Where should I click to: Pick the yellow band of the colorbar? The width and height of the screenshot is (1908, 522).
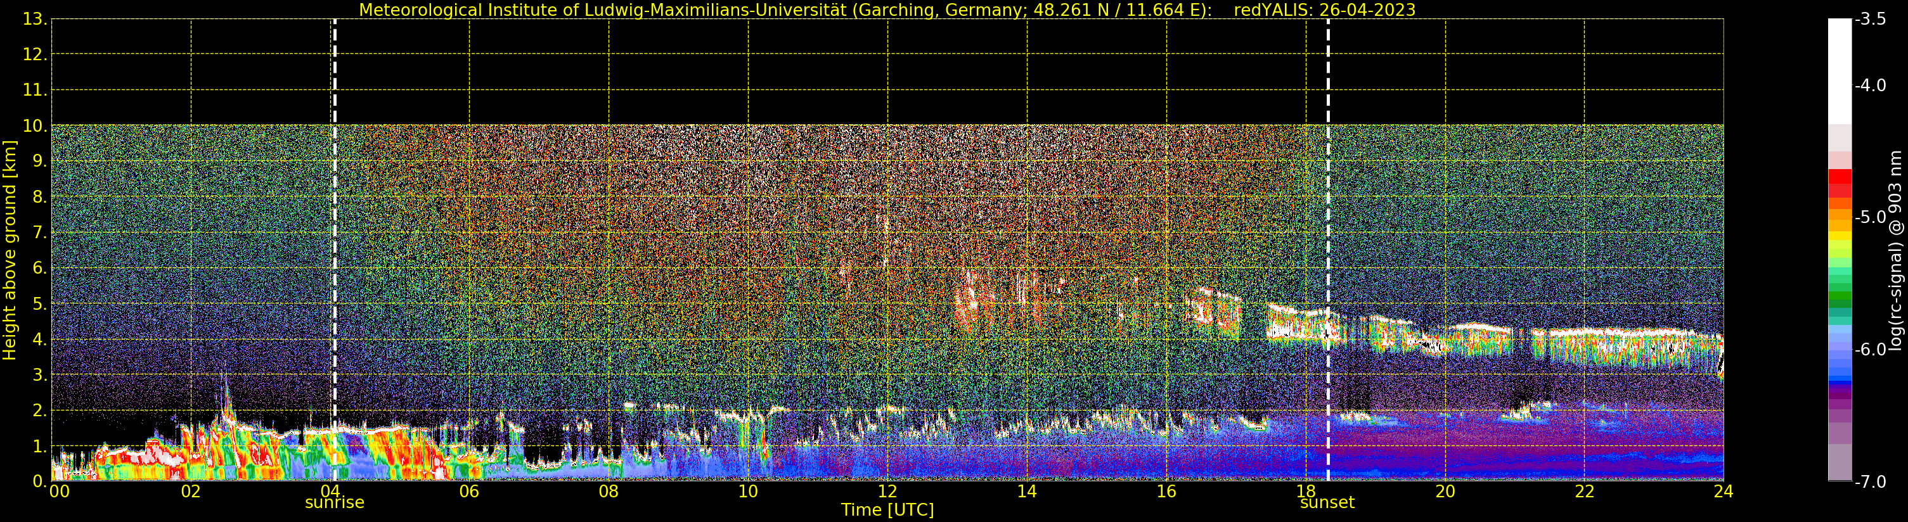1840,236
